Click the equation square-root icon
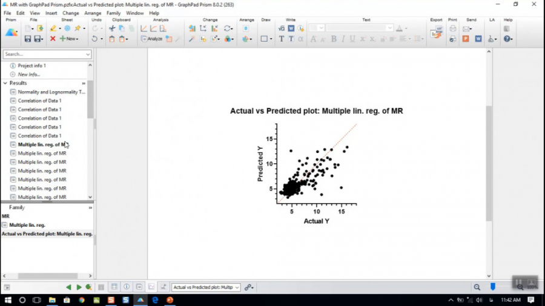The width and height of the screenshot is (545, 306). pos(281,28)
